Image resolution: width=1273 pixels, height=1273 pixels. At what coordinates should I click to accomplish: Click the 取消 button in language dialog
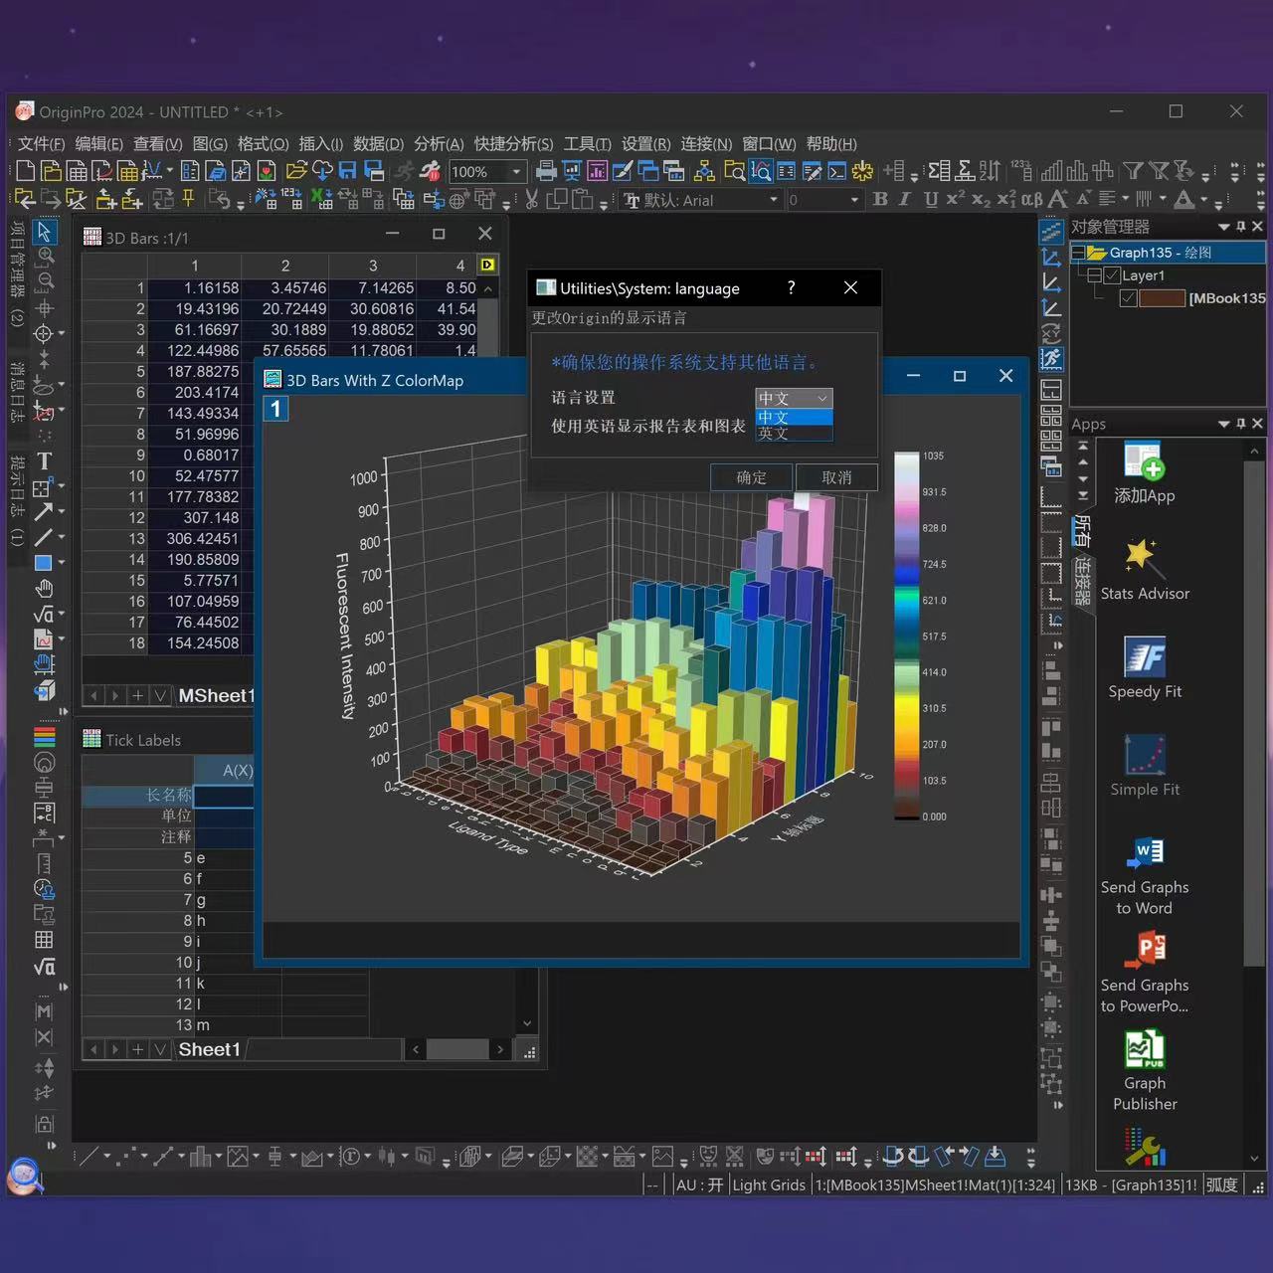tap(836, 477)
